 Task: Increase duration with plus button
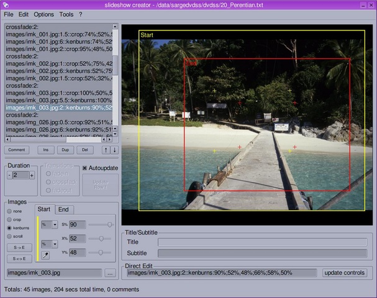point(32,175)
